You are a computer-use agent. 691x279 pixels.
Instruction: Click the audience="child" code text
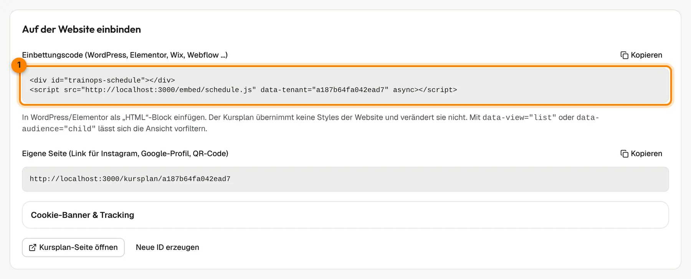59,129
